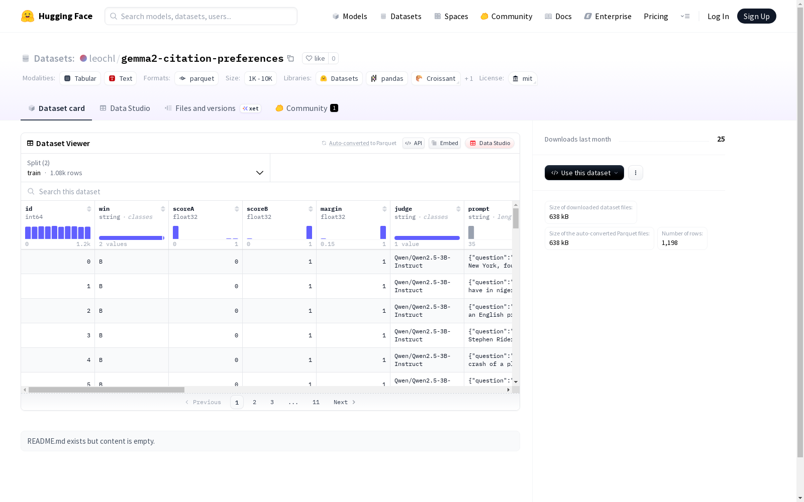Viewport: 804px width, 502px height.
Task: Open the navigation overflow menu icon
Action: tap(685, 16)
